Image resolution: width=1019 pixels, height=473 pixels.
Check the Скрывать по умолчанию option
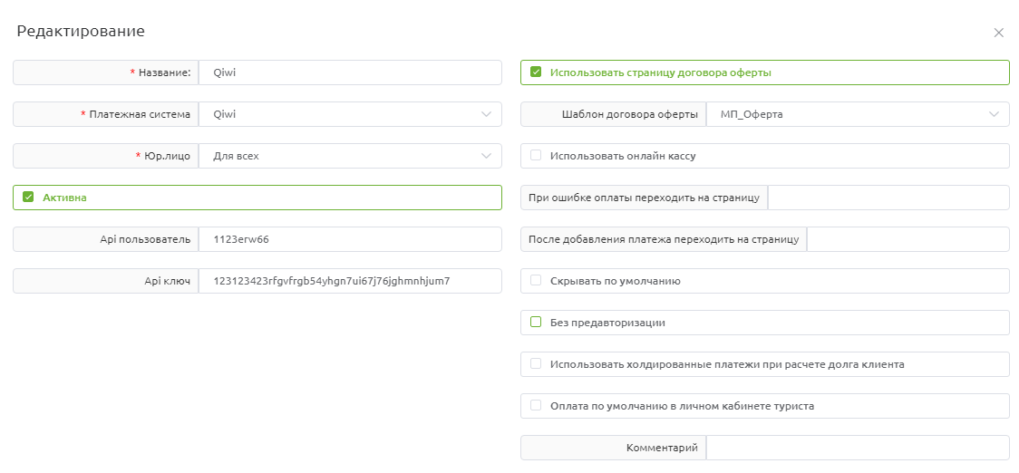[x=536, y=281]
